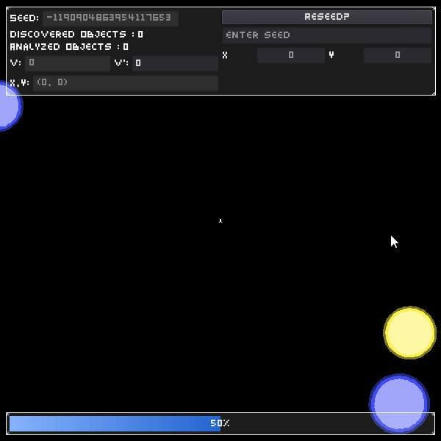Click the X,Y position readout field

[126, 82]
